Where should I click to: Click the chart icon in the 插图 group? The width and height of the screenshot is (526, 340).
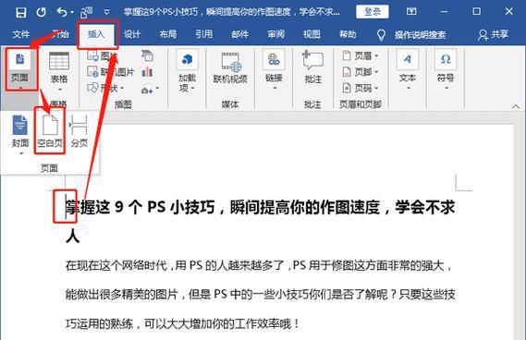[147, 72]
